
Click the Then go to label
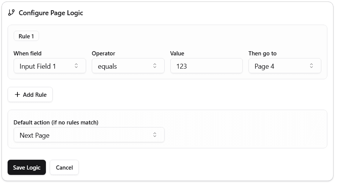pyautogui.click(x=263, y=53)
